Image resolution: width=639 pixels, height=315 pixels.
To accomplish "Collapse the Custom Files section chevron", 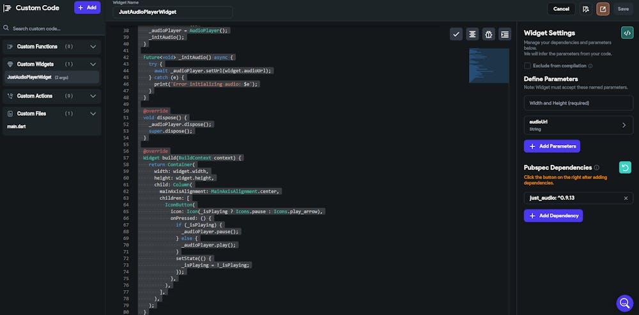I will [x=93, y=114].
